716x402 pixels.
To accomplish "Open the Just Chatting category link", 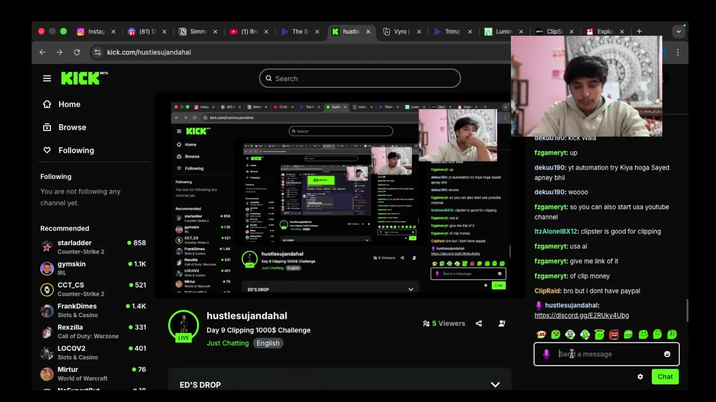I will [x=228, y=343].
